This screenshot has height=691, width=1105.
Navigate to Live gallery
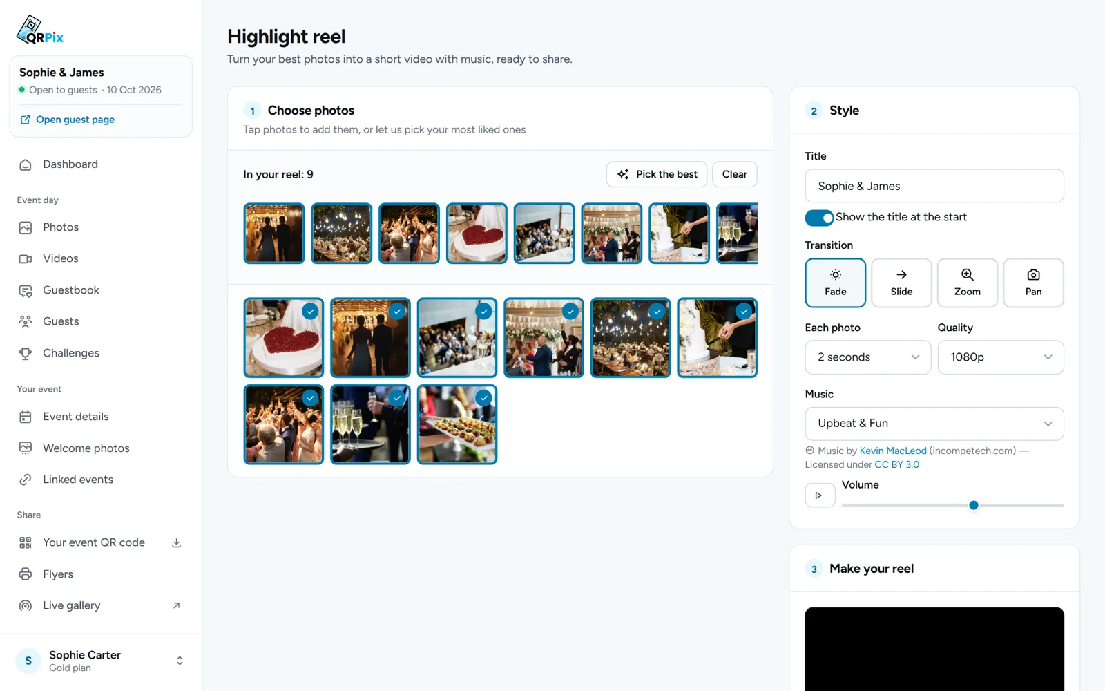coord(72,605)
